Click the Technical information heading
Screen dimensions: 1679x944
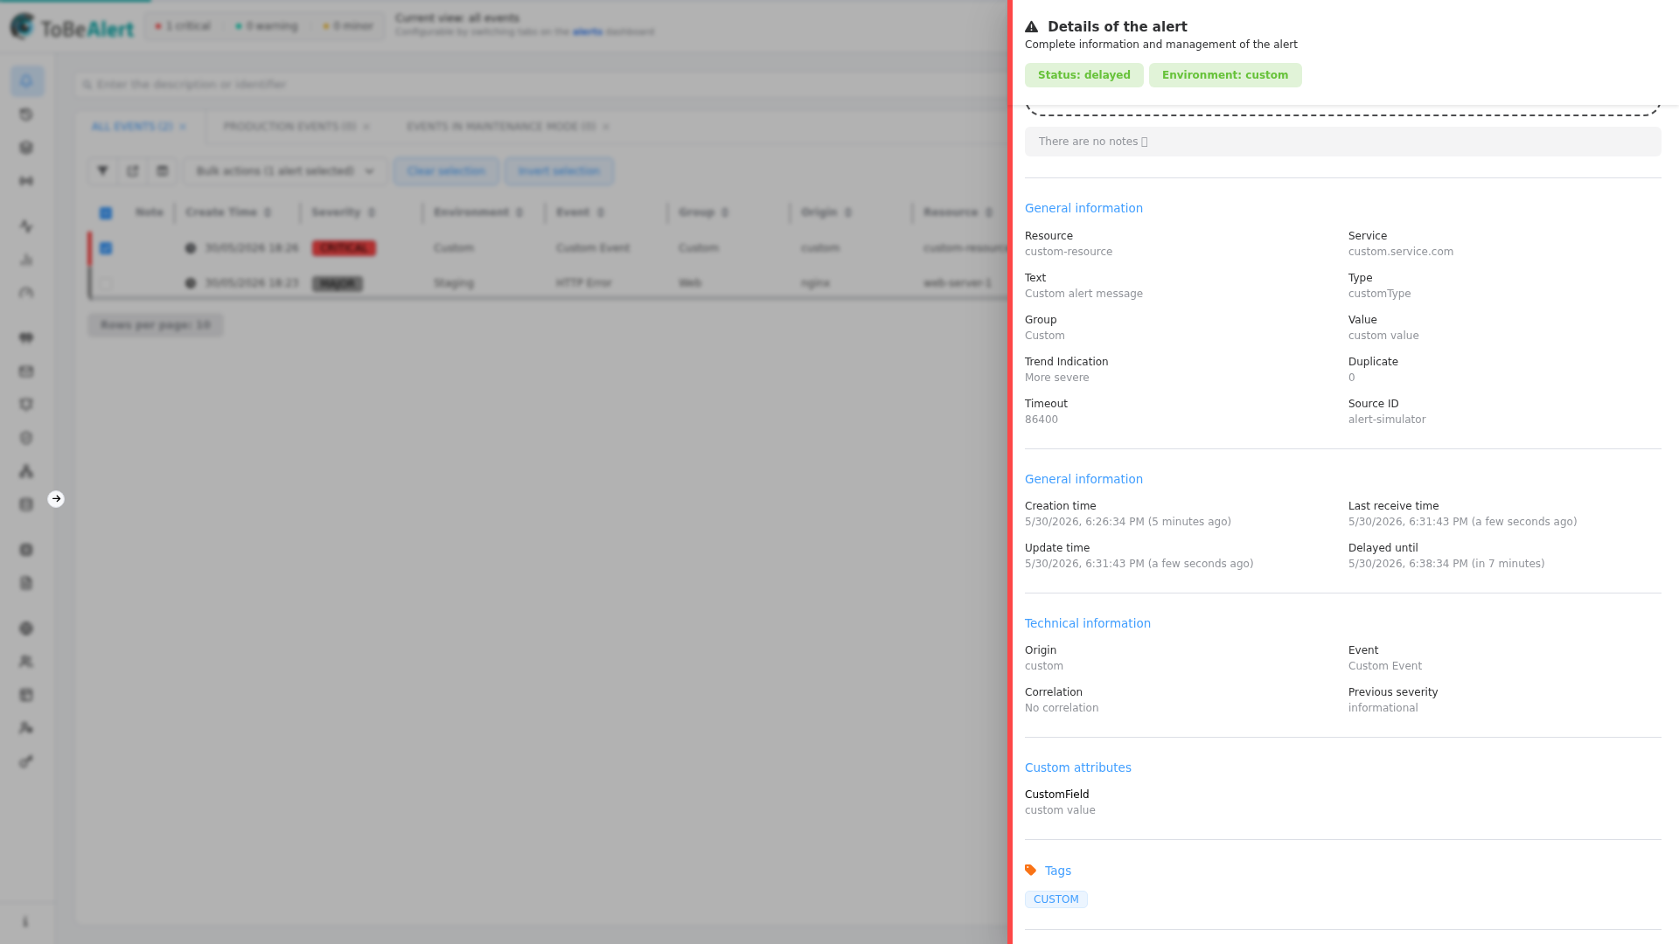1087,623
